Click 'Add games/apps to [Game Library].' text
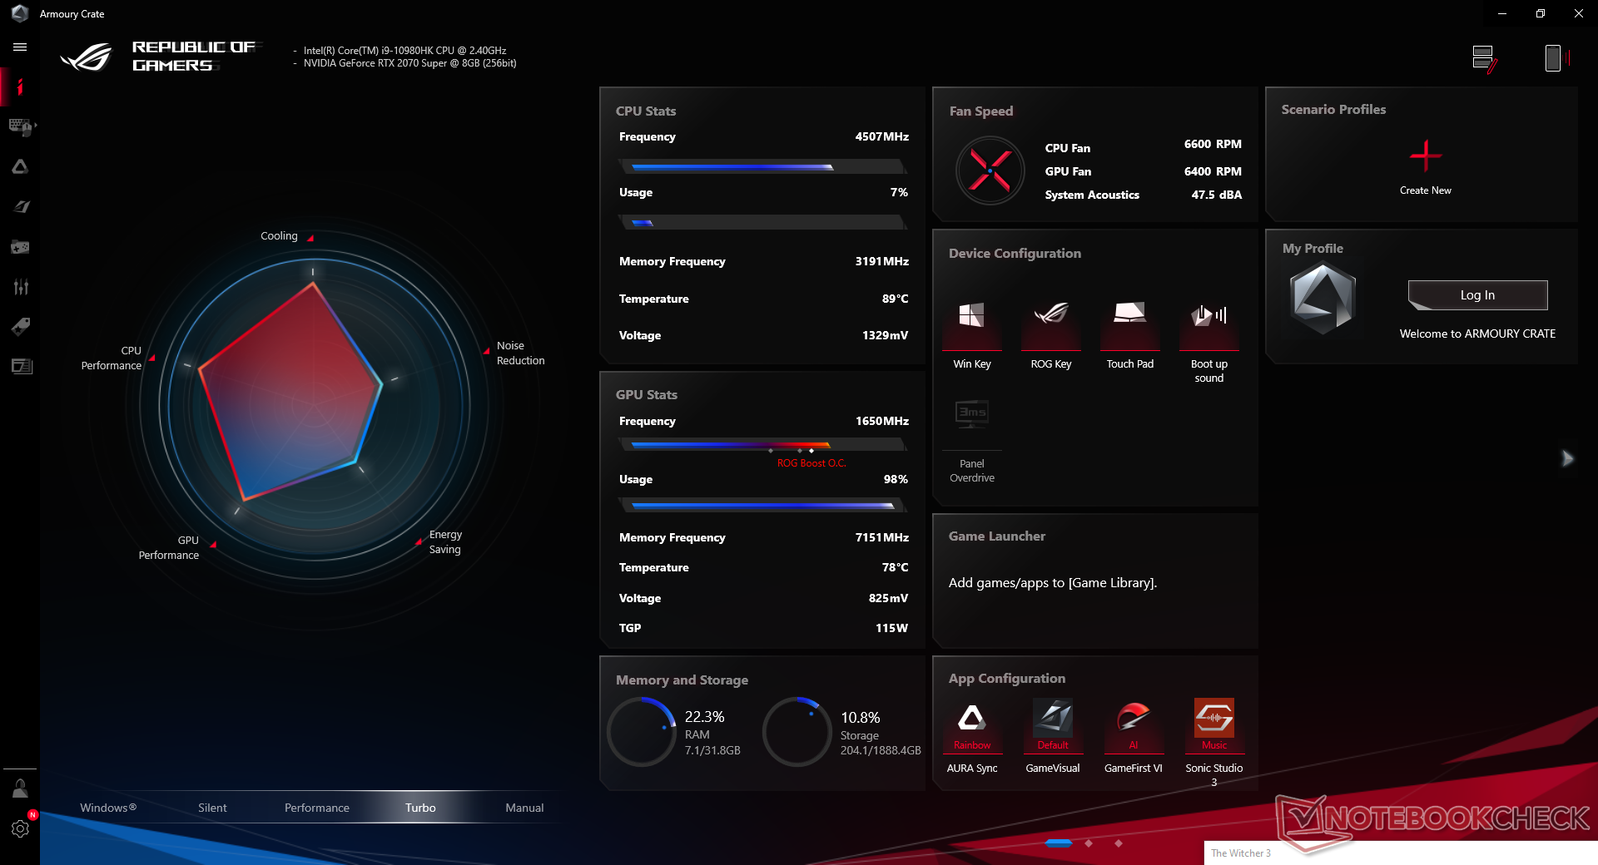The image size is (1598, 865). (x=1053, y=583)
